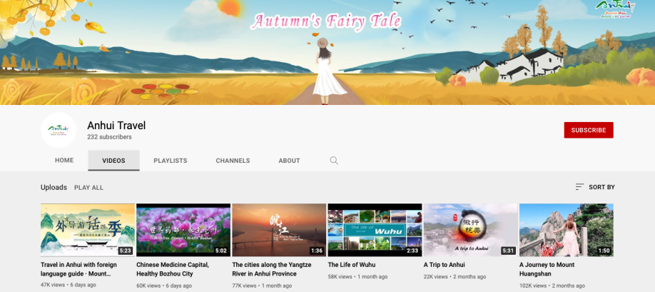Open the Mount Huangshan video thumbnail

point(567,230)
